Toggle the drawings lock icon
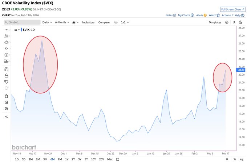Viewport: 247px width, 164px height. [6, 76]
